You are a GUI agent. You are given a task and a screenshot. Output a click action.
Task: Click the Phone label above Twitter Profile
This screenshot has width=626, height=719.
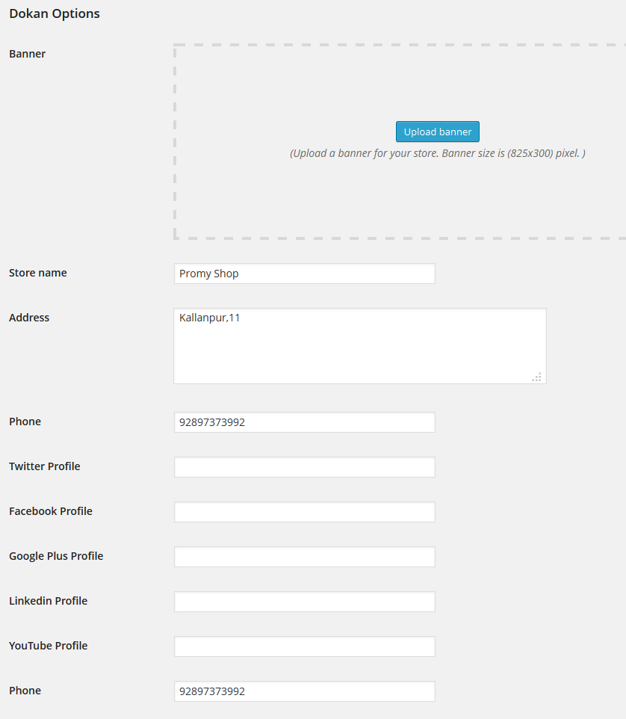click(x=25, y=422)
